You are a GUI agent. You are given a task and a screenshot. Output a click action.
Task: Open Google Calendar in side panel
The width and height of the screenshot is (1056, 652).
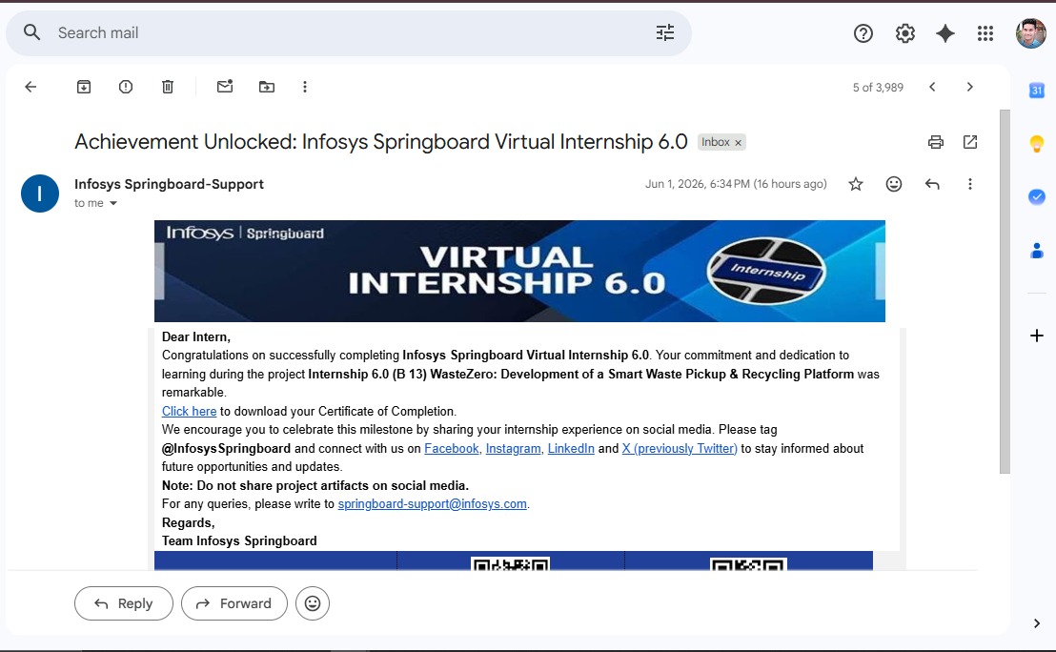coord(1037,91)
